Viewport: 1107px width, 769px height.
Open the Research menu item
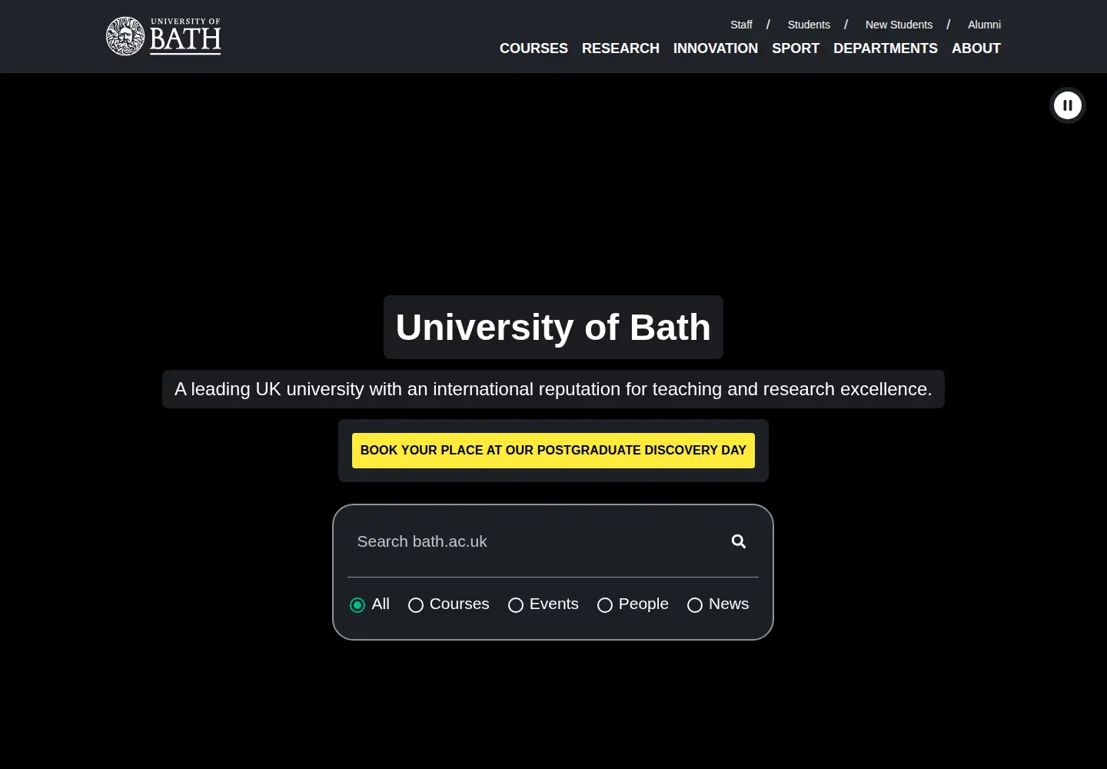coord(620,48)
